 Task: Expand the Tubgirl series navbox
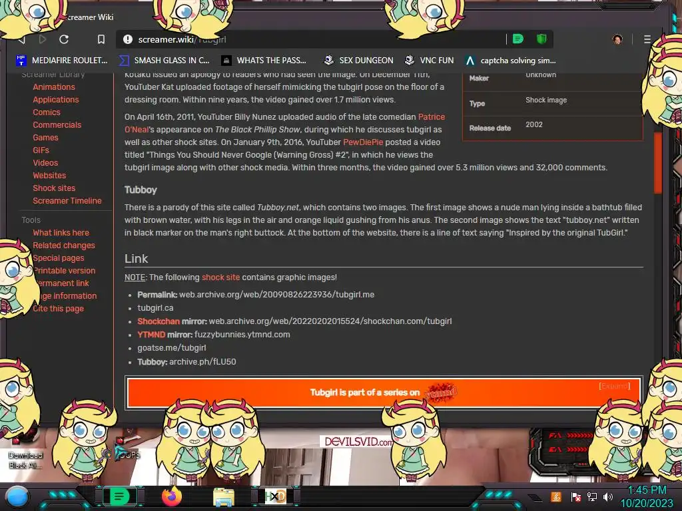point(614,386)
